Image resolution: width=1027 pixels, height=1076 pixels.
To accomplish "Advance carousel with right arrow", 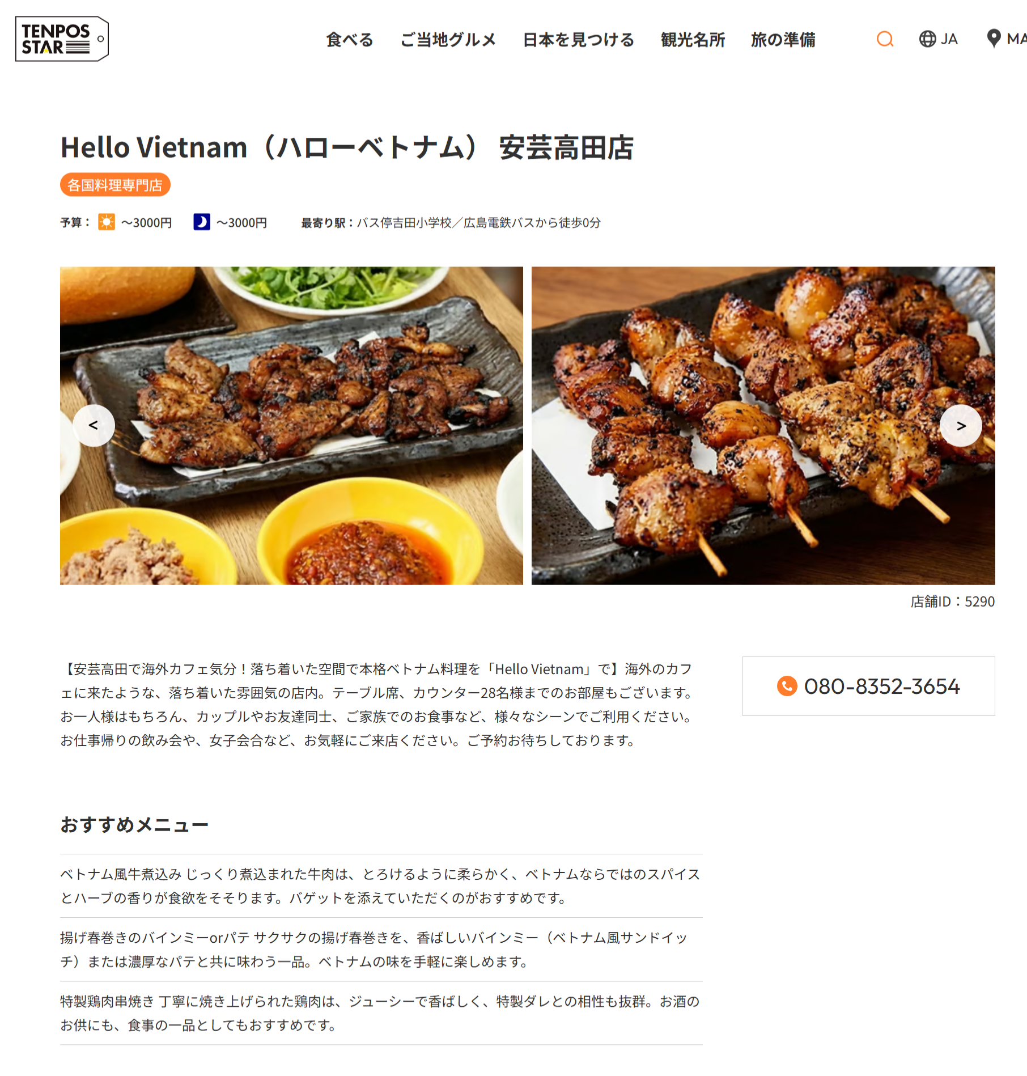I will coord(961,425).
